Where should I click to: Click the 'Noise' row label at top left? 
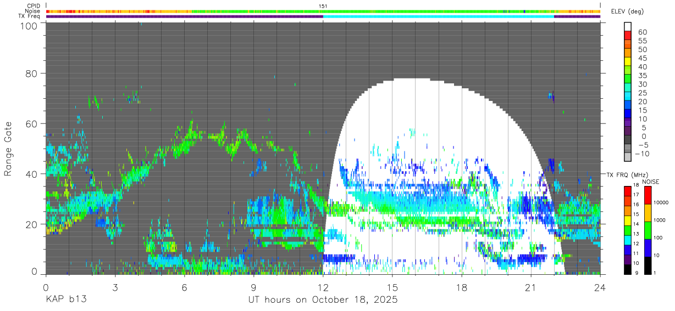32,11
